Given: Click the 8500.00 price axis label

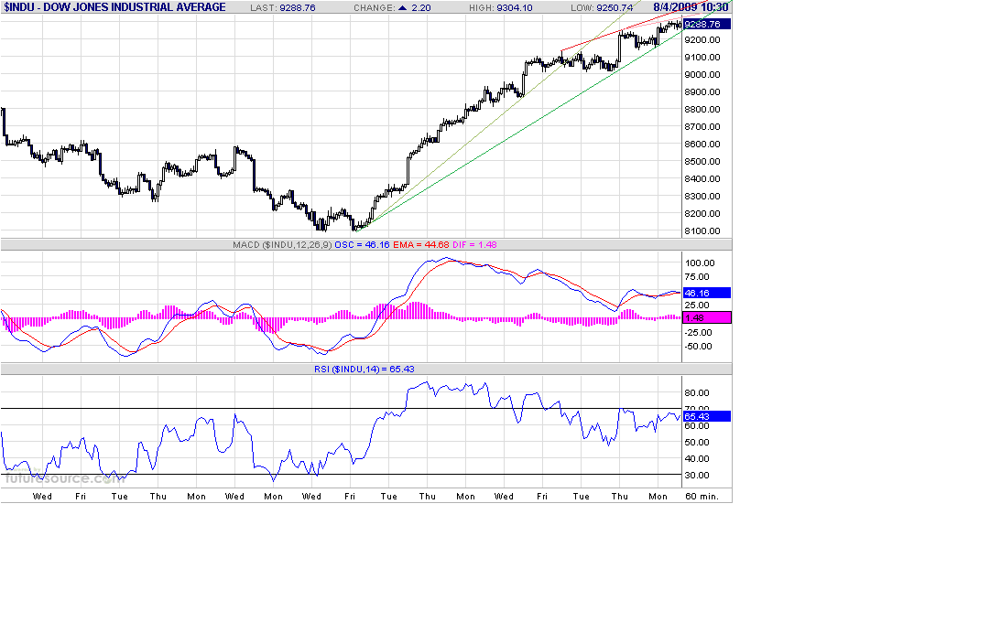Looking at the screenshot, I should click(702, 161).
